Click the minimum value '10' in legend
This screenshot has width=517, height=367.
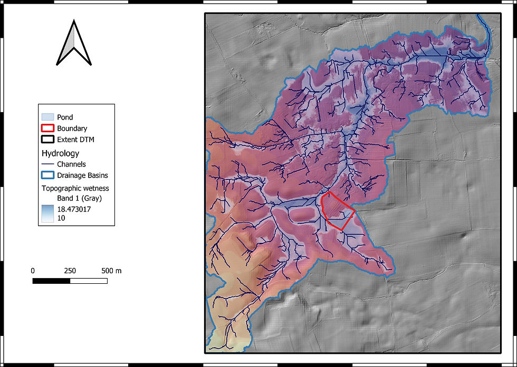click(61, 218)
